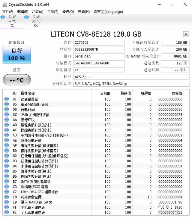Click the status icon for row B0
192x218 pixels.
[7, 151]
